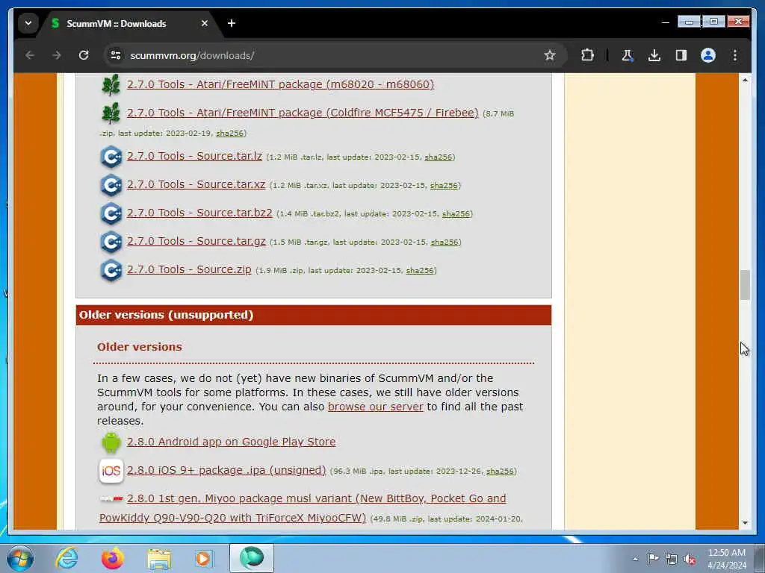Viewport: 765px width, 573px height.
Task: Launch Internet Explorer from taskbar
Action: 66,558
